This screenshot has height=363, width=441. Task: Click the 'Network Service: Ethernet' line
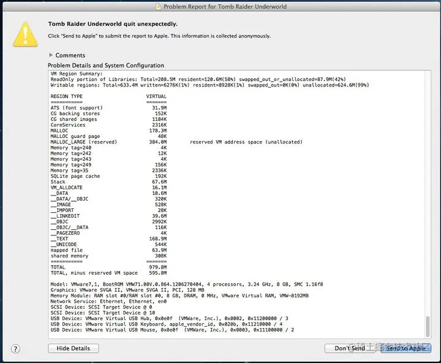click(x=108, y=301)
